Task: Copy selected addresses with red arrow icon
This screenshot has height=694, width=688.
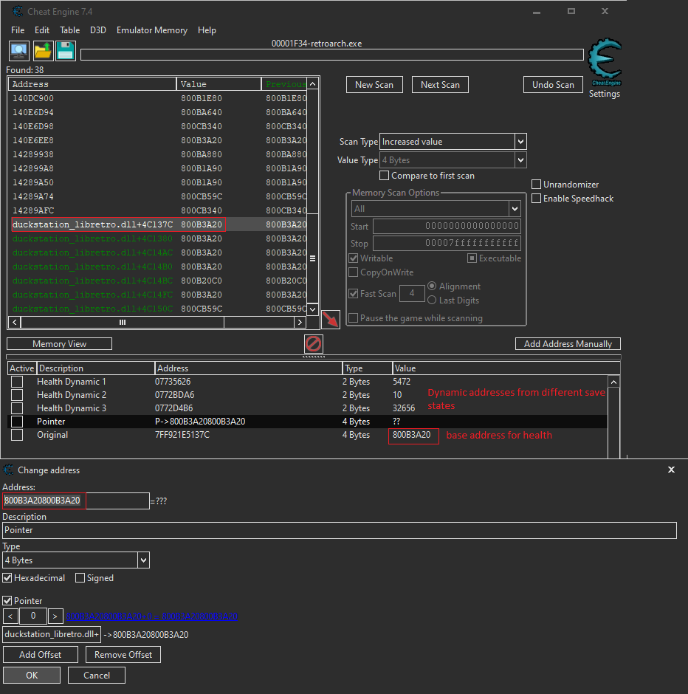Action: tap(331, 319)
